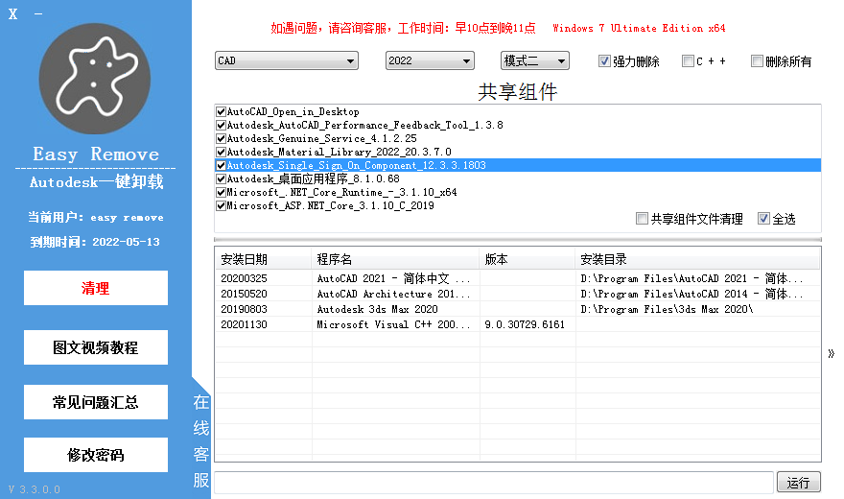Enable 共享组件文件清理 checkbox
844x499 pixels.
tap(642, 219)
